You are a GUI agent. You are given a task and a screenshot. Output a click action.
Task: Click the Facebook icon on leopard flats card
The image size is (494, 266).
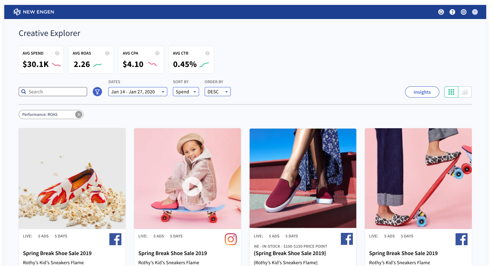tap(462, 239)
